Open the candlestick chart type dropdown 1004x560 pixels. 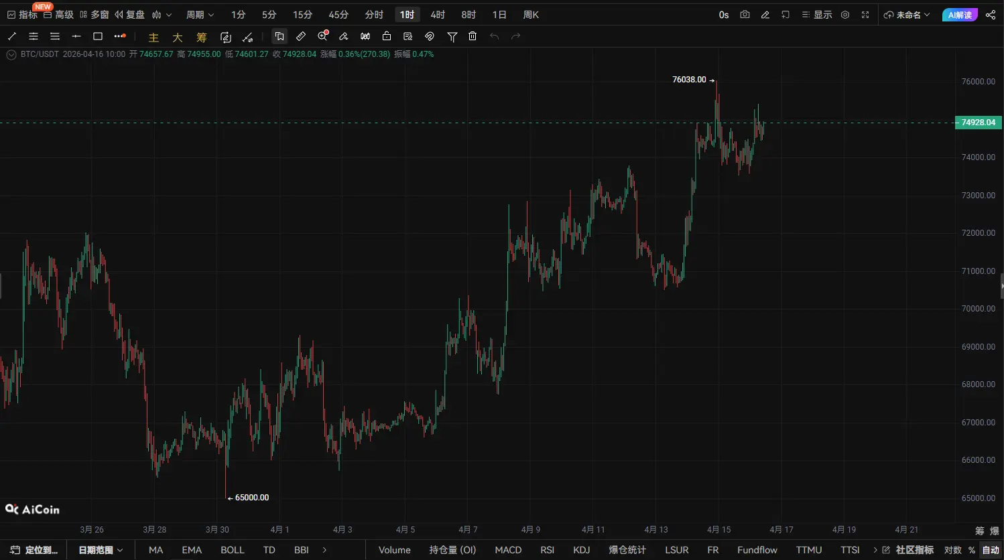(162, 15)
